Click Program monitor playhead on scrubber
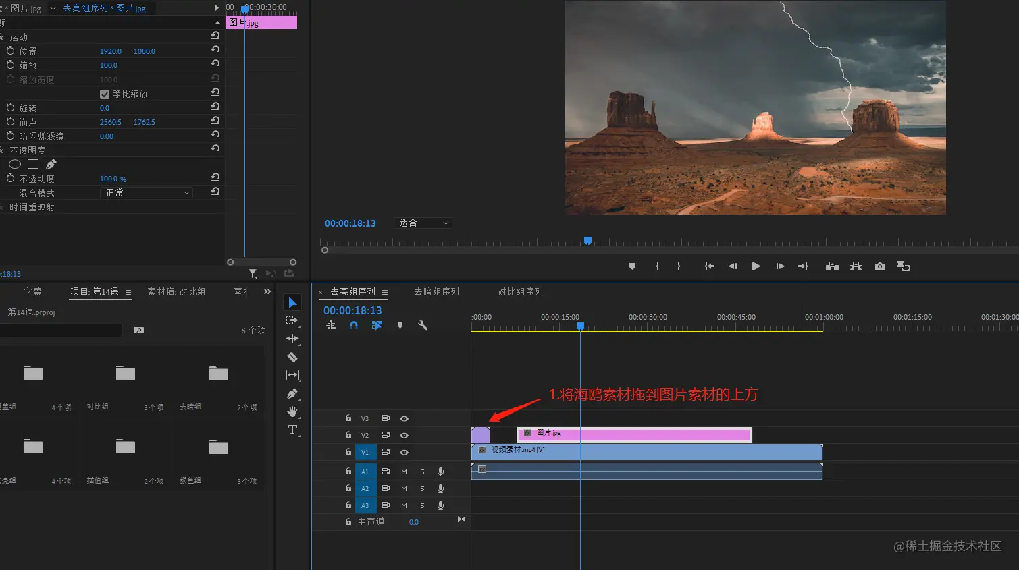The width and height of the screenshot is (1019, 570). [x=587, y=241]
